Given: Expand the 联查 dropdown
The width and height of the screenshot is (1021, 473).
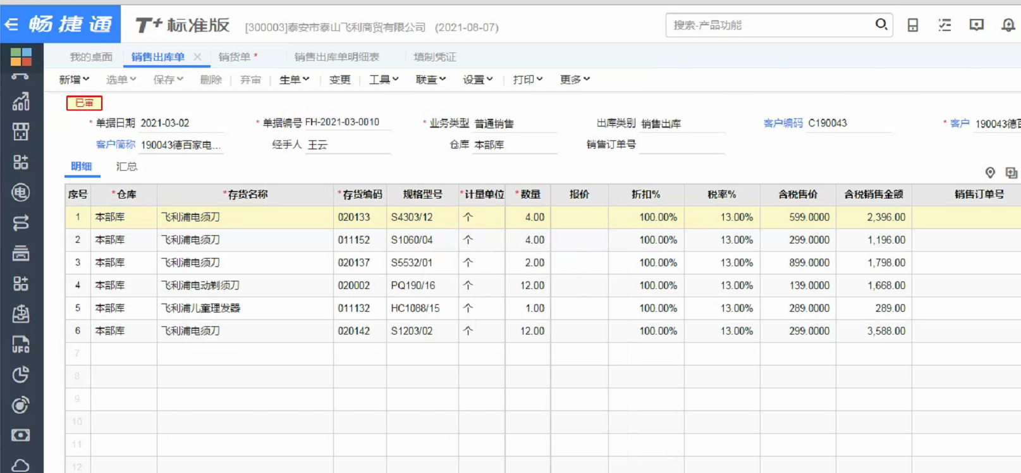Looking at the screenshot, I should [431, 80].
